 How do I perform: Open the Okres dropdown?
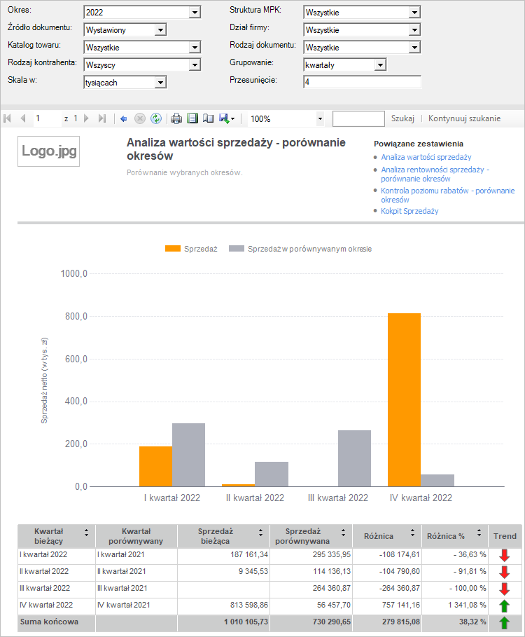195,13
